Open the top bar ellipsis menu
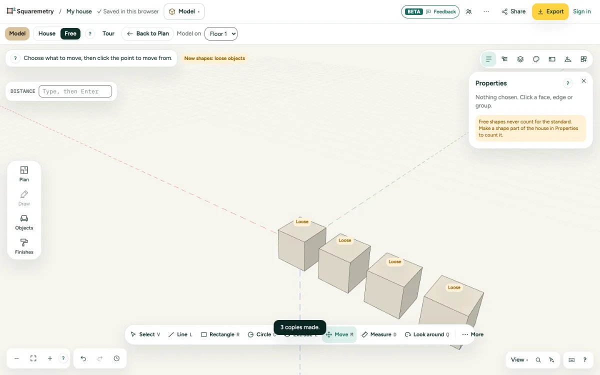This screenshot has height=375, width=600. (x=486, y=11)
